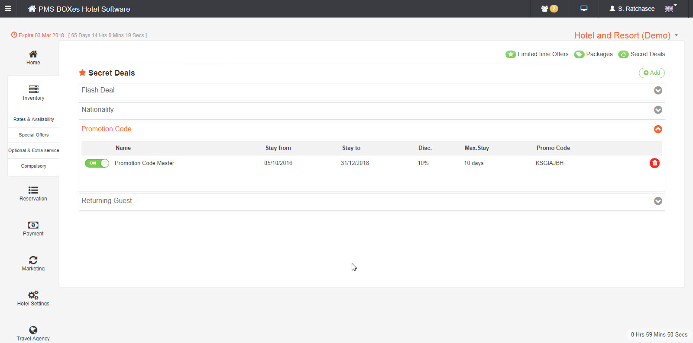Open Hotel Settings gear icon
693x343 pixels.
click(33, 298)
